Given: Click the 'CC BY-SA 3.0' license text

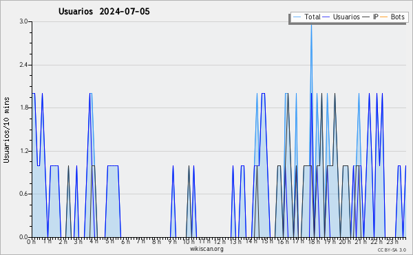Looking at the screenshot, I should (x=392, y=249).
